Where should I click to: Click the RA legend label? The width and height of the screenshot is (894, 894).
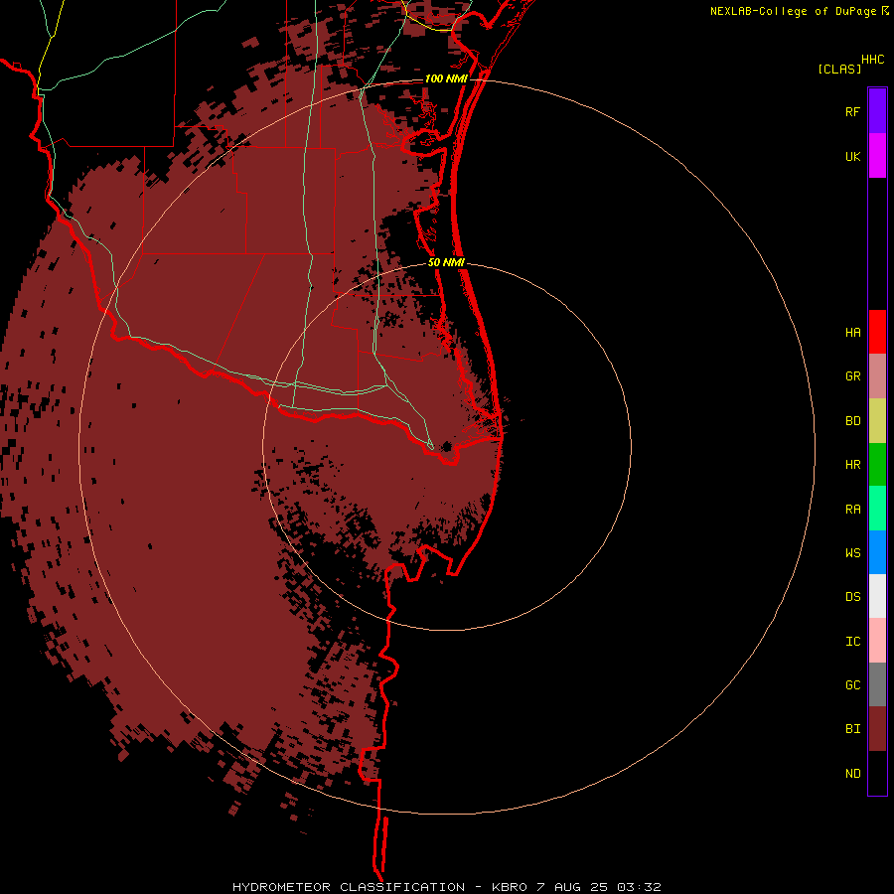tap(852, 510)
